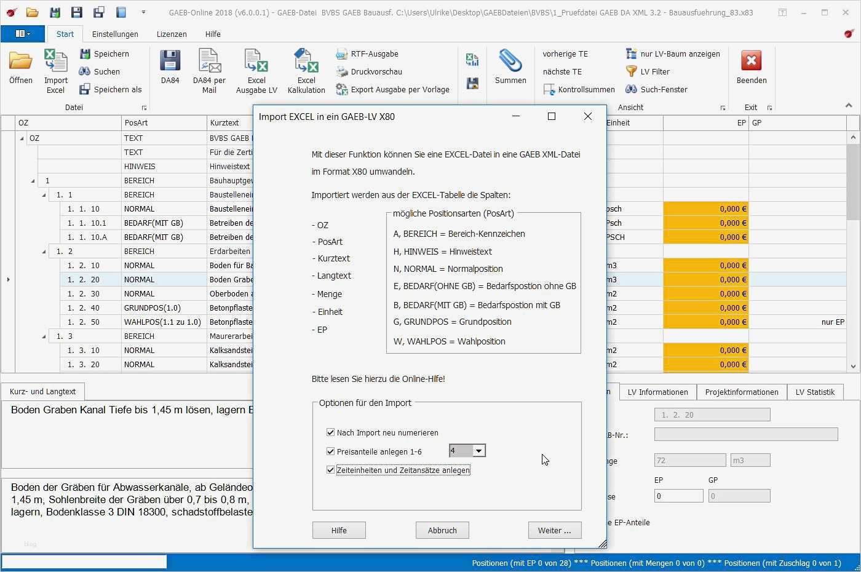The height and width of the screenshot is (572, 861).
Task: Open the Preisanteile number dropdown
Action: (479, 450)
